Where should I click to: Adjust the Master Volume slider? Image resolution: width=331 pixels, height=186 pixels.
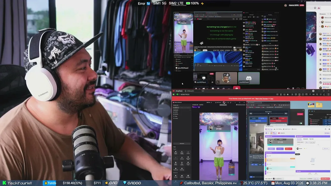point(268,113)
